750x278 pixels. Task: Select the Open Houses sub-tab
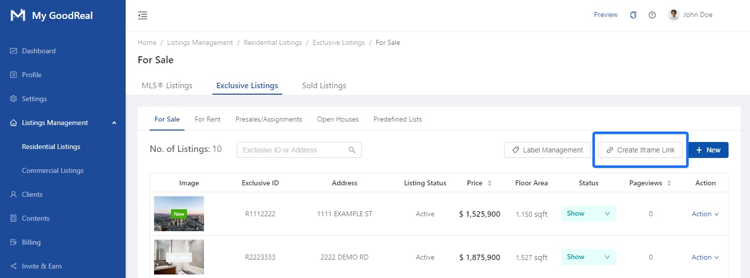pyautogui.click(x=338, y=120)
